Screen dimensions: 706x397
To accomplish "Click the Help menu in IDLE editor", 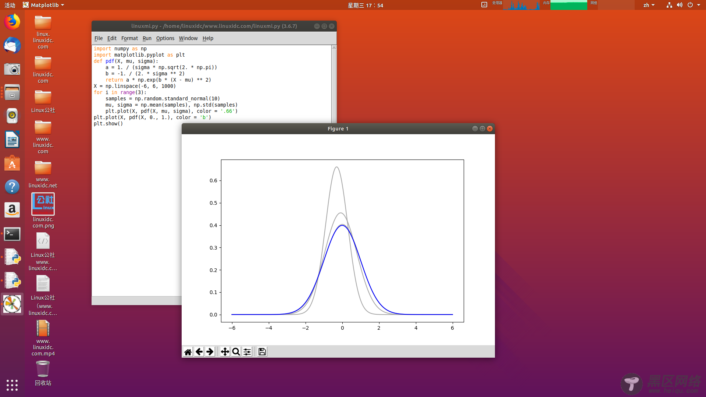I will (207, 38).
